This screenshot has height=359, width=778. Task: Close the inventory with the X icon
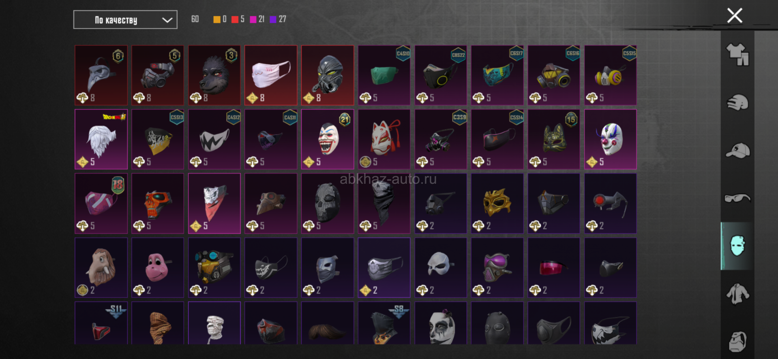[735, 16]
